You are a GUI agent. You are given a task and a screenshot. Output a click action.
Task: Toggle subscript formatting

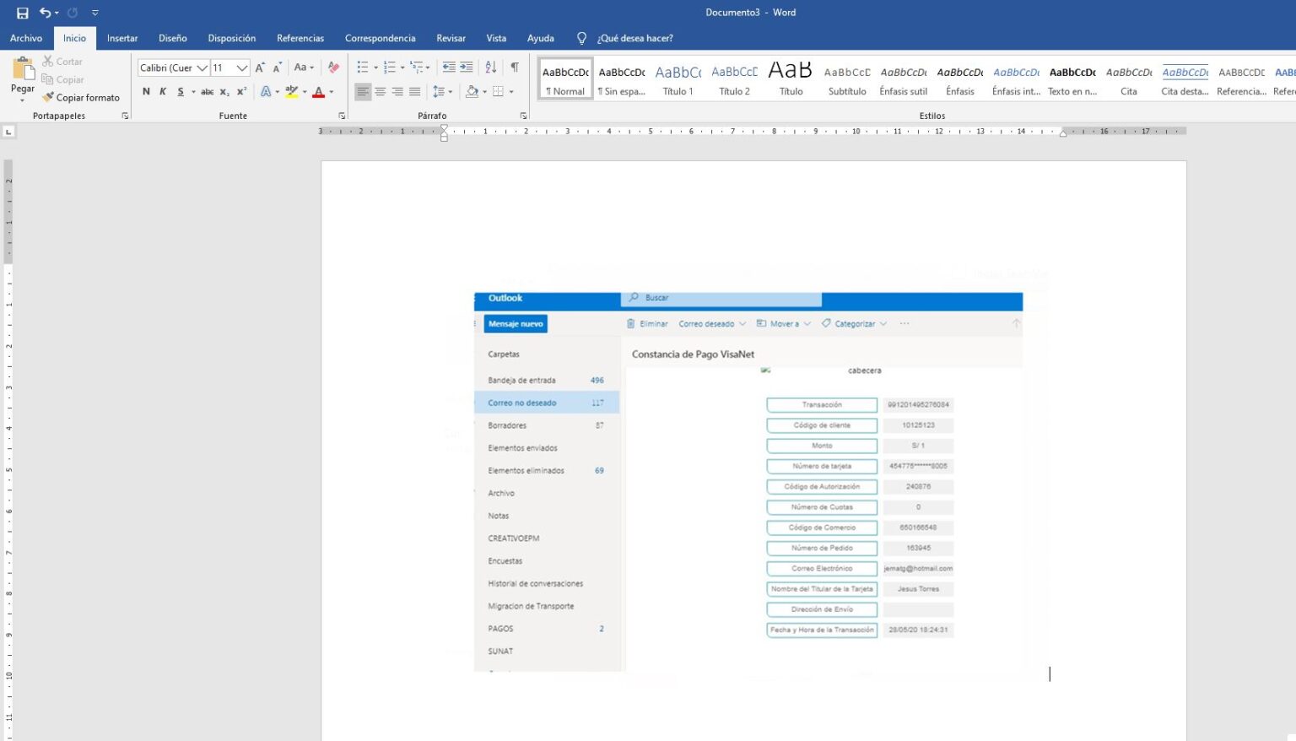tap(224, 91)
